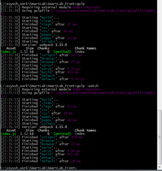Click the '[22:35:37] Requiring external module' line

pyautogui.click(x=50, y=7)
